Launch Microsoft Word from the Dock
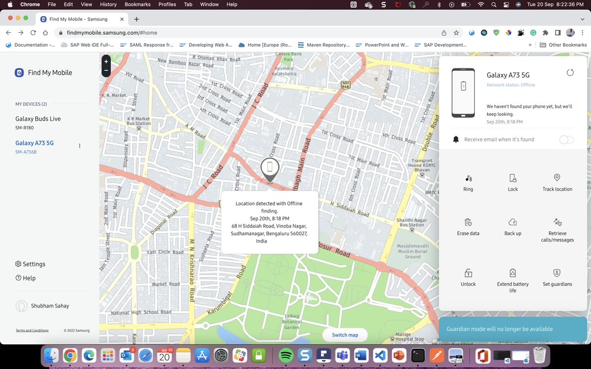Image resolution: width=591 pixels, height=369 pixels. coord(361,355)
